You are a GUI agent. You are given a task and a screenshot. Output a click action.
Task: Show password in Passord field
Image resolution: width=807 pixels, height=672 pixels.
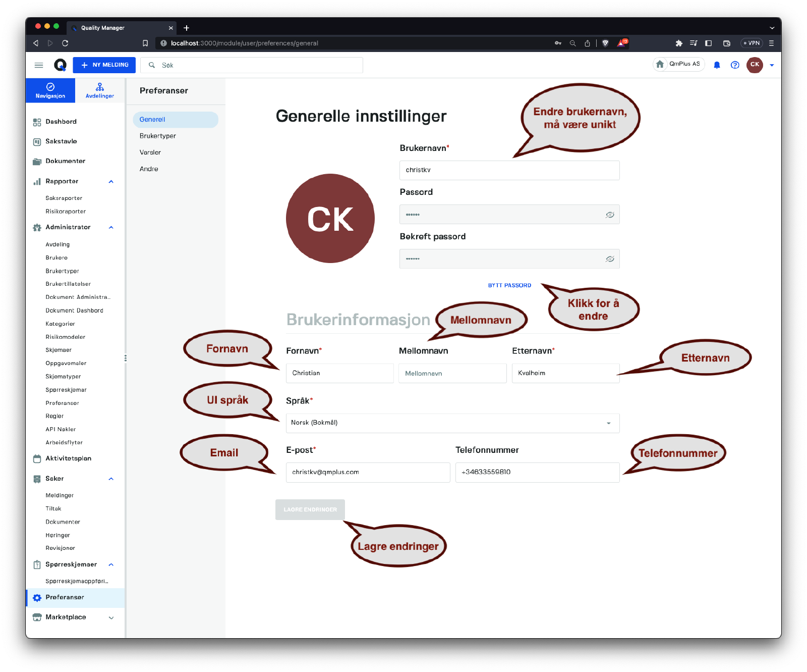click(x=610, y=215)
